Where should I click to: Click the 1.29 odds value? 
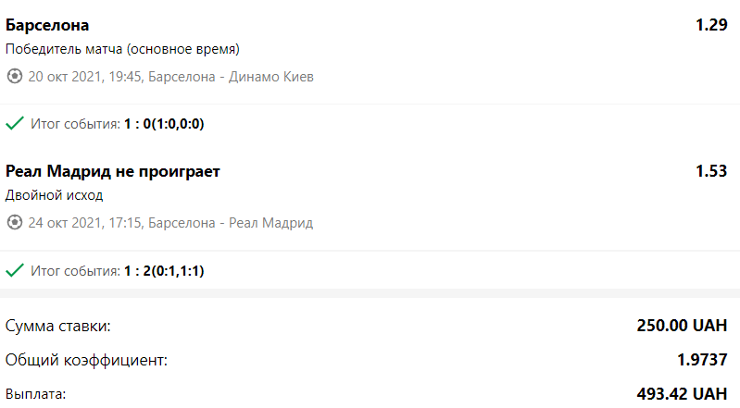(x=711, y=25)
